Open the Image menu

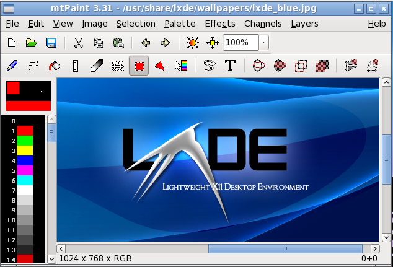point(94,24)
